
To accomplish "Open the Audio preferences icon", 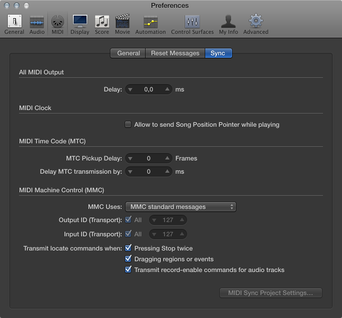I will pos(37,23).
